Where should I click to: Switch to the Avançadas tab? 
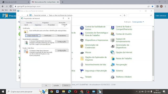point(62,23)
